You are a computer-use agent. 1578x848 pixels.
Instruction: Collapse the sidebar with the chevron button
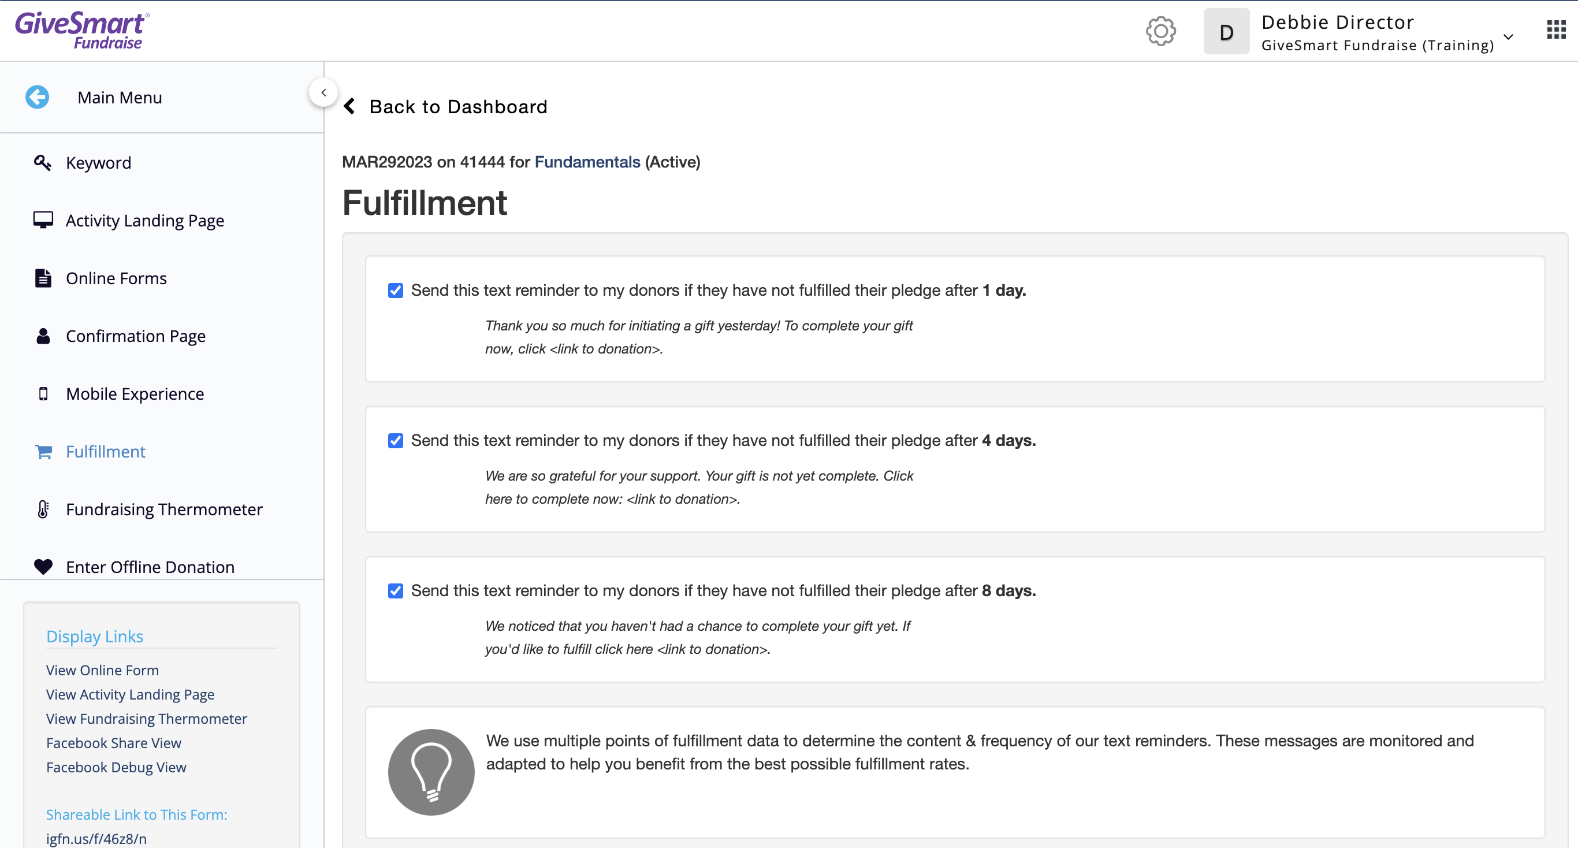(x=323, y=92)
